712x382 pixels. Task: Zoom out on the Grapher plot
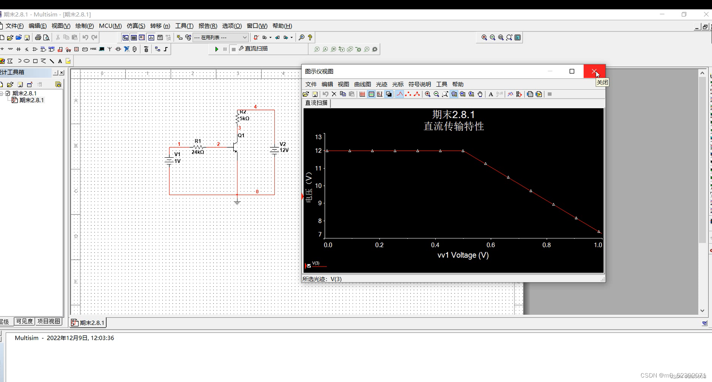tap(436, 94)
